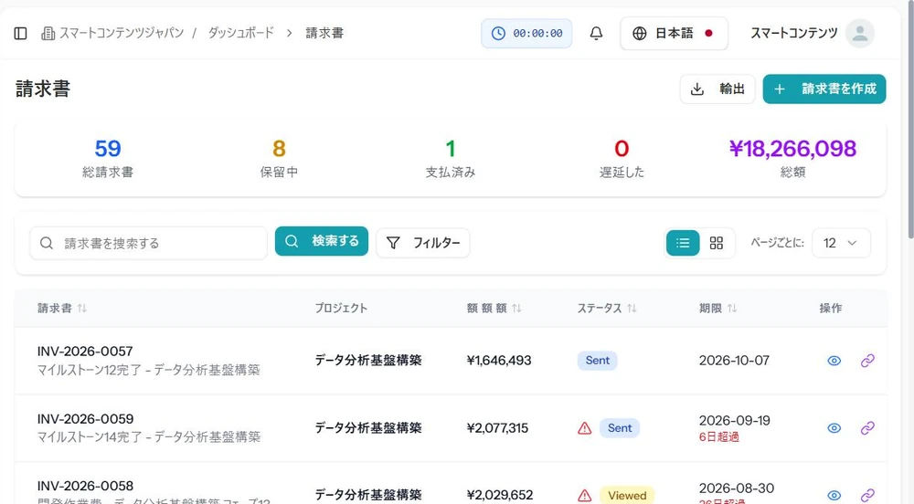Click due date 2026-10-07
The image size is (914, 504).
(x=734, y=361)
